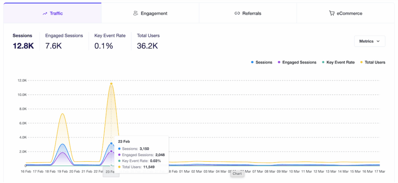Click the blue Sessions legend dot
This screenshot has width=398, height=183.
tap(252, 62)
